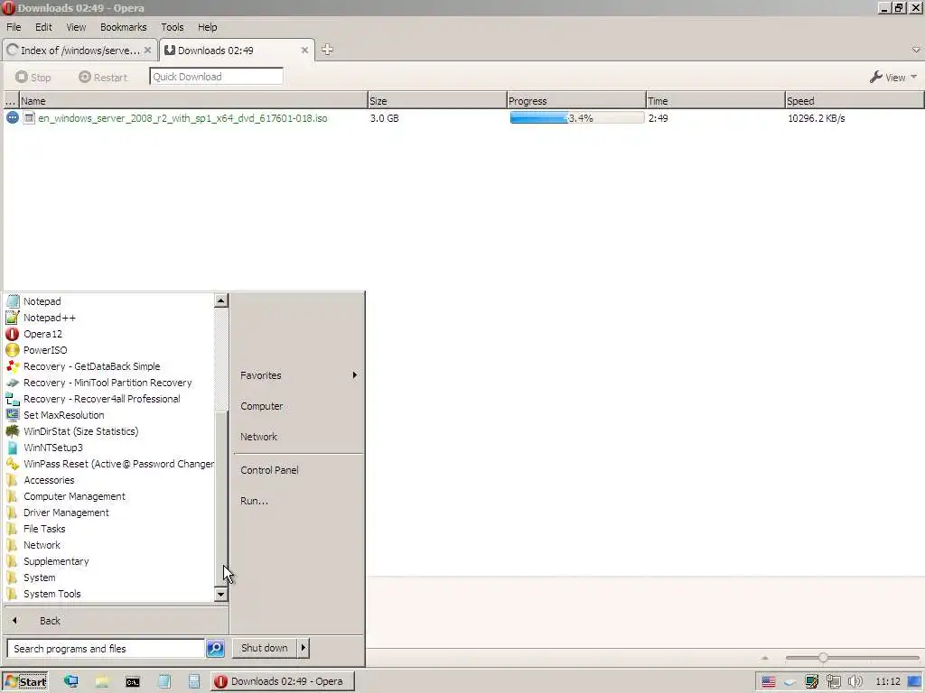Click the Start button
The height and width of the screenshot is (693, 925).
coord(24,682)
